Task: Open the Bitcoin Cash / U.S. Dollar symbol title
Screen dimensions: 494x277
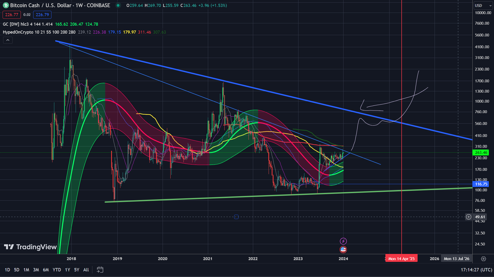Action: pyautogui.click(x=60, y=5)
